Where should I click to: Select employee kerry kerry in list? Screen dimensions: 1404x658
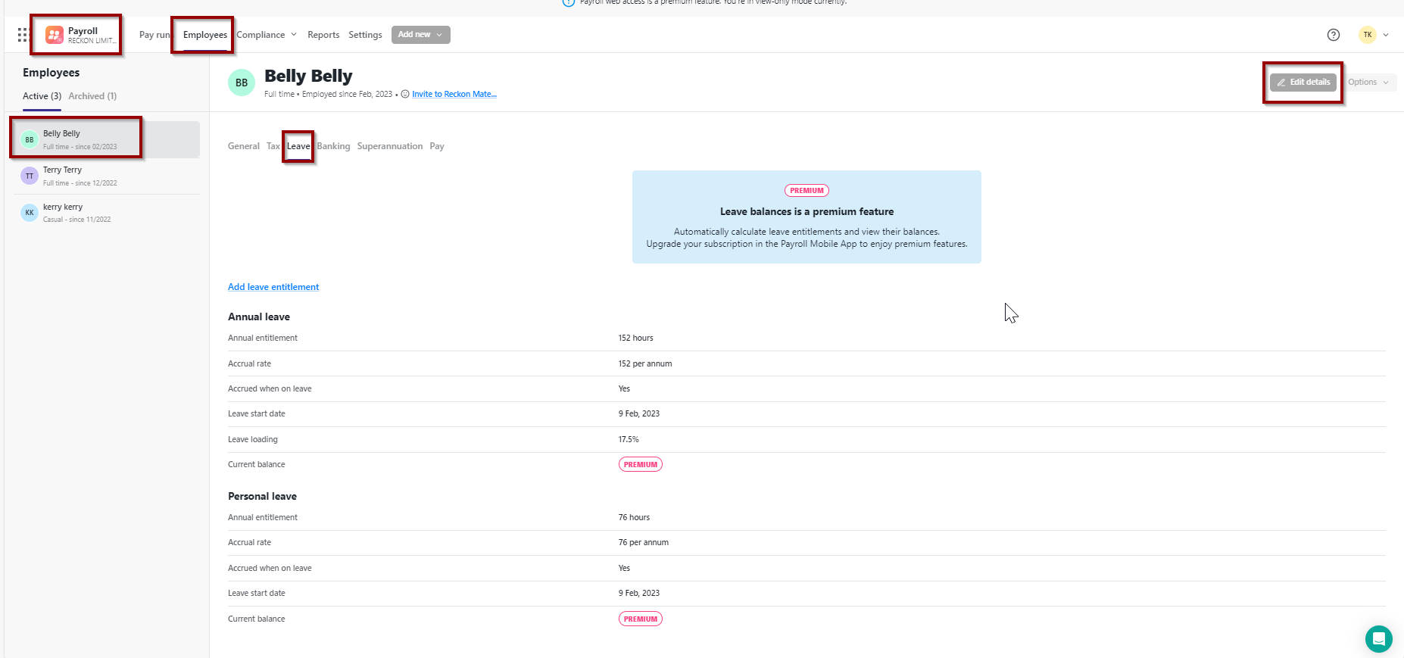tap(107, 213)
